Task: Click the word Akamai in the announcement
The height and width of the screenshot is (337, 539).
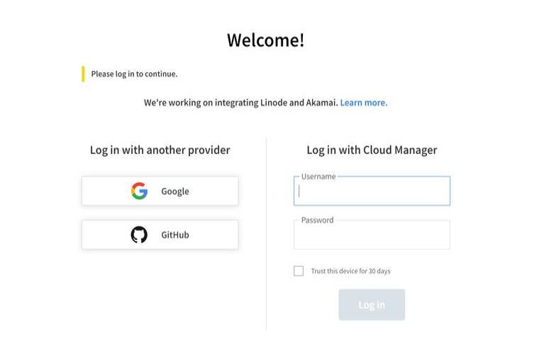Action: pyautogui.click(x=321, y=102)
